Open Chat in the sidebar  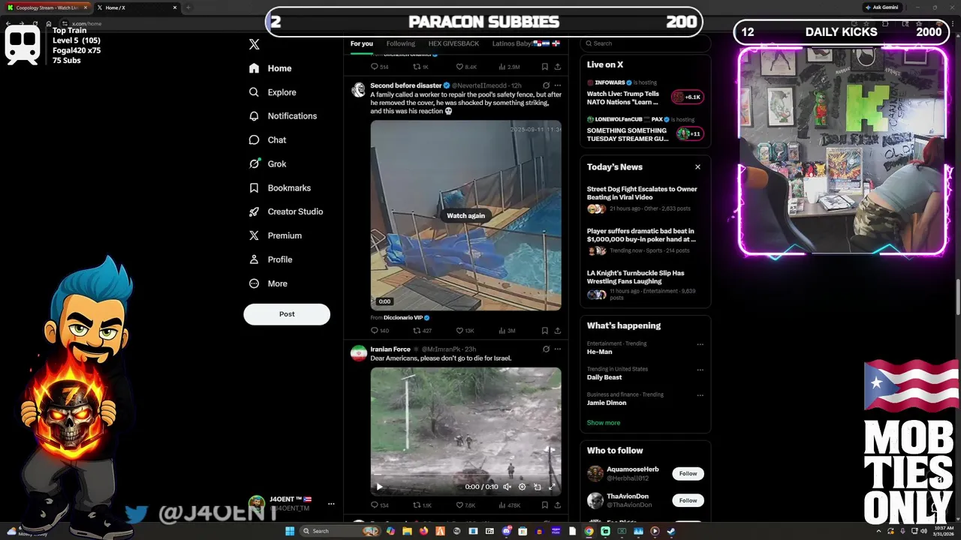click(267, 140)
